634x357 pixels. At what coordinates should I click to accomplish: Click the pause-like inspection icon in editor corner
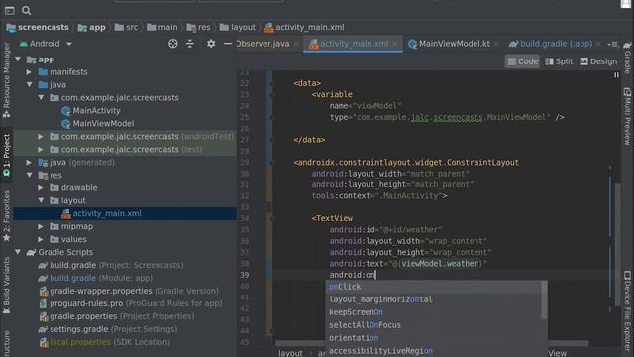616,75
